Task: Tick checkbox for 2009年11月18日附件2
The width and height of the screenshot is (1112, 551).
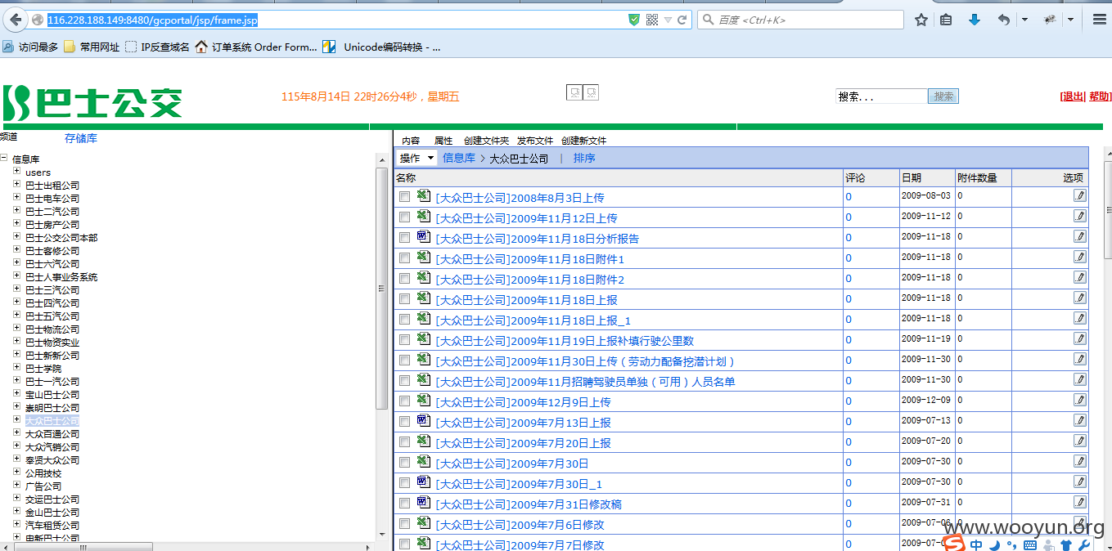Action: (x=405, y=279)
